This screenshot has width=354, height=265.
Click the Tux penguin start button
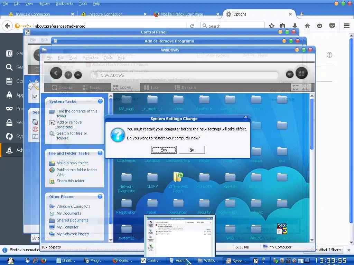[x=11, y=261]
